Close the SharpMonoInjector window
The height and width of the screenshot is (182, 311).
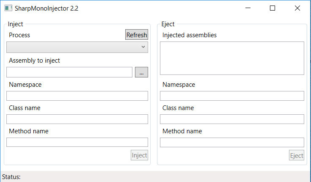(297, 8)
